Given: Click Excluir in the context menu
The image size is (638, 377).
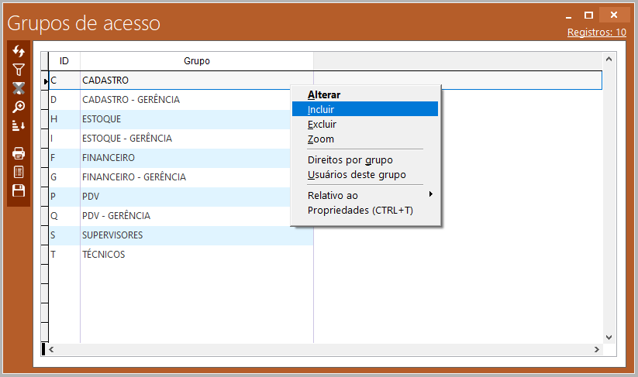Looking at the screenshot, I should [x=322, y=124].
